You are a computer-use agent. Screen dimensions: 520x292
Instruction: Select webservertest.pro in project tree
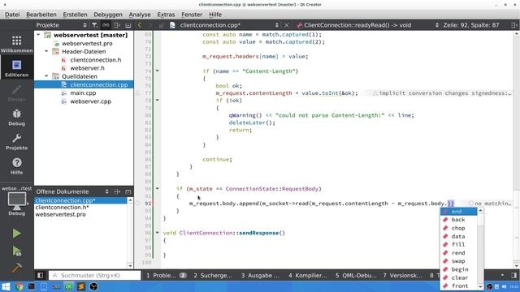click(87, 43)
